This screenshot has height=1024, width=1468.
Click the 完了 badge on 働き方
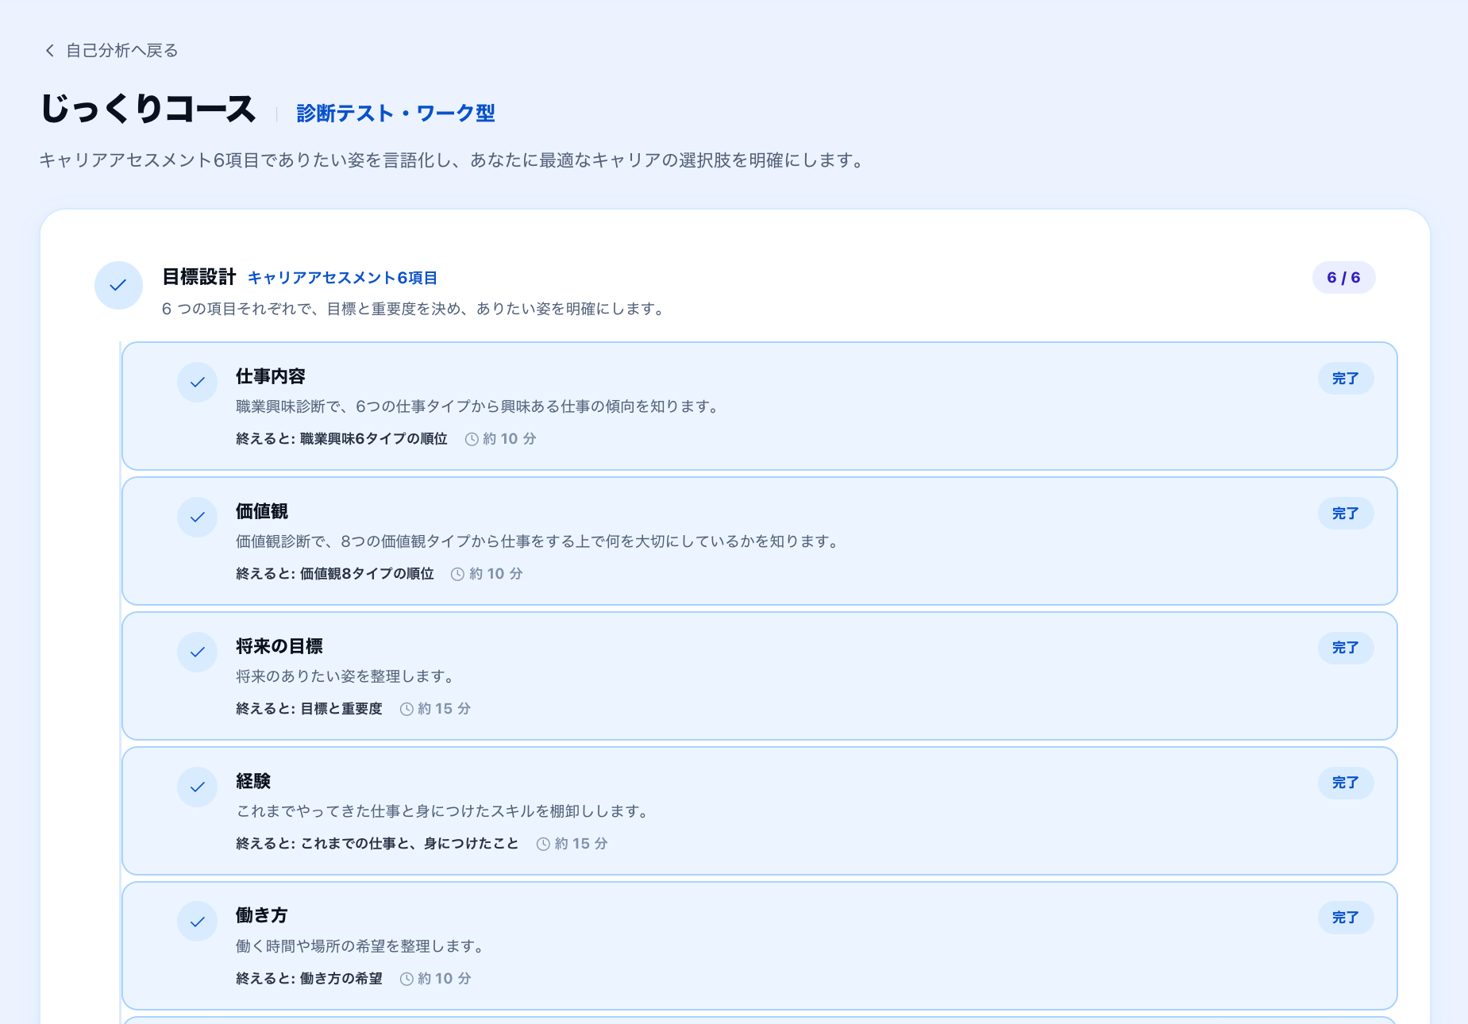pos(1346,918)
